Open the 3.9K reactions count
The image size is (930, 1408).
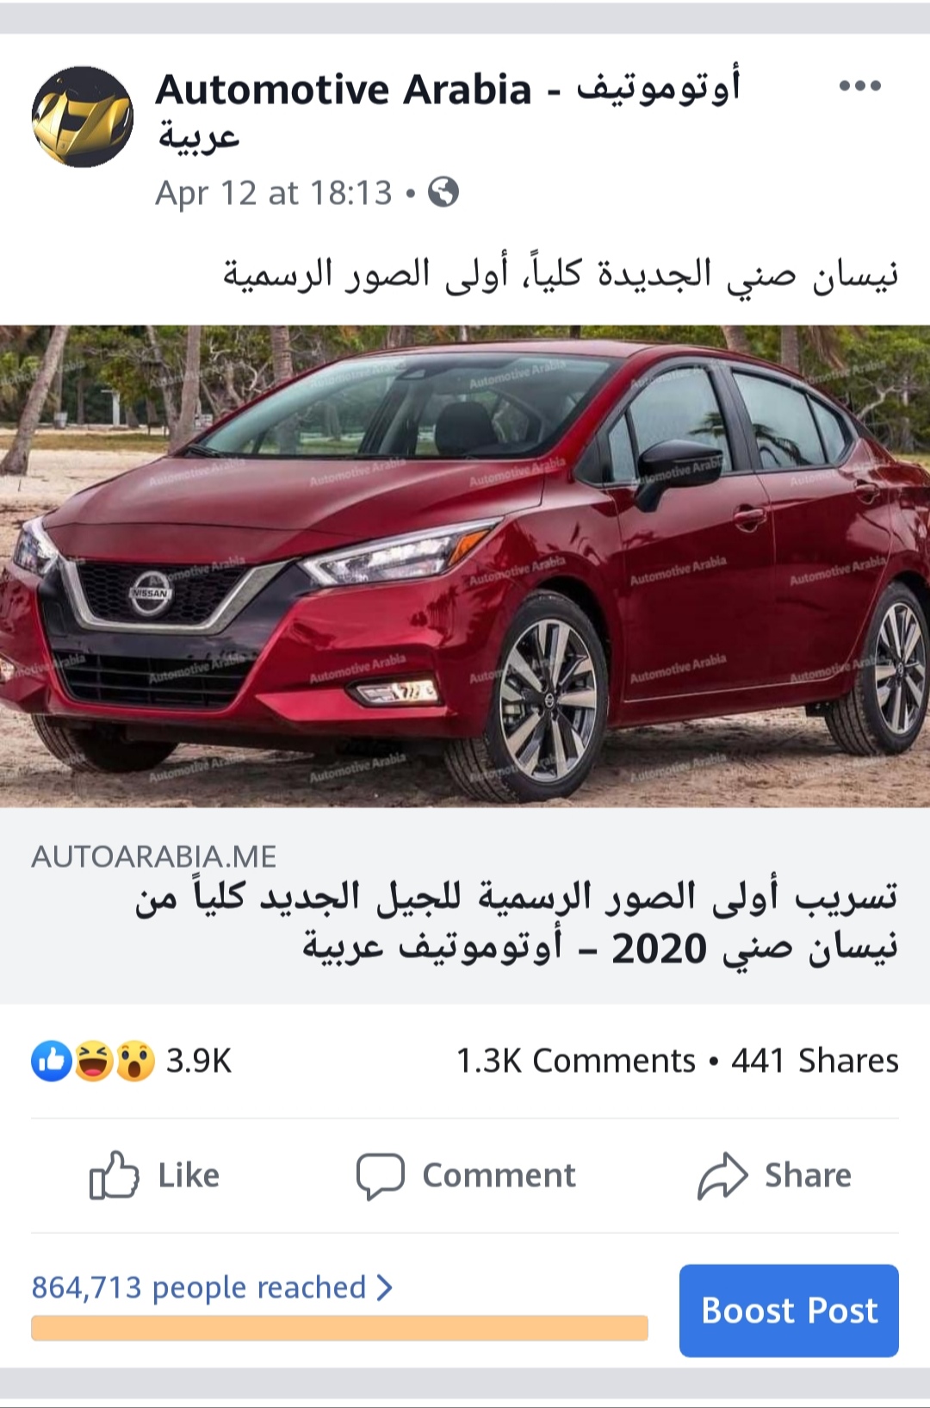199,1061
